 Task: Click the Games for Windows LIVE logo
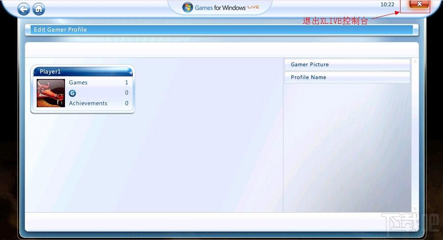[x=221, y=7]
